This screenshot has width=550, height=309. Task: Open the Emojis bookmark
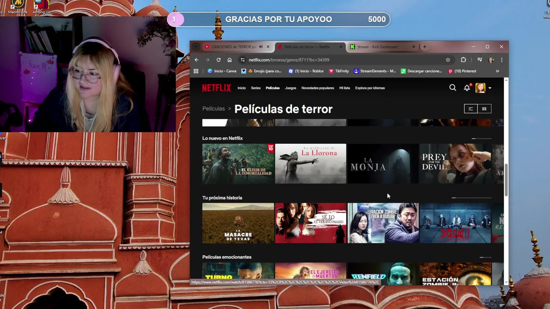(x=261, y=71)
